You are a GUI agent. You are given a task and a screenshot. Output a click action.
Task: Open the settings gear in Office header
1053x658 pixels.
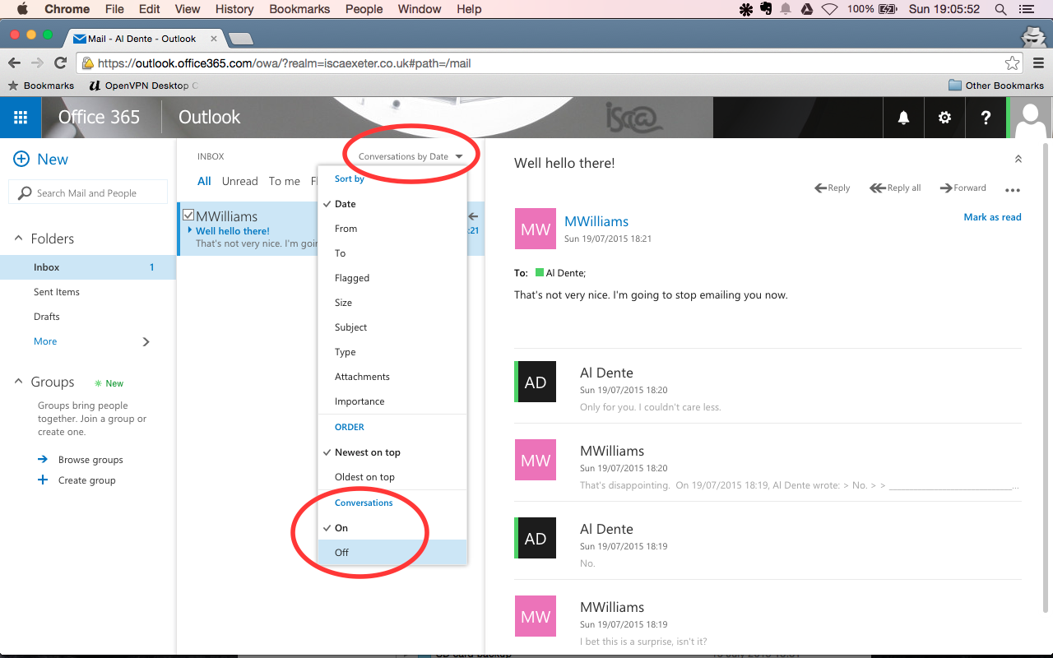(x=944, y=118)
